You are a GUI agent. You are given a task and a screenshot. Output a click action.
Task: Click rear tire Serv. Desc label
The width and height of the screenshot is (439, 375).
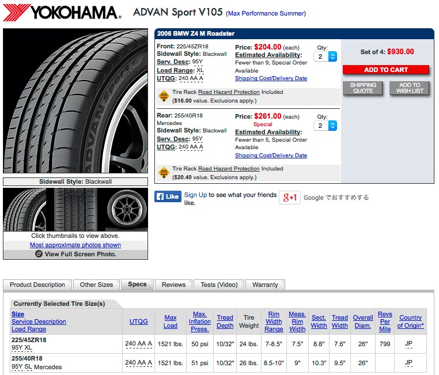[x=173, y=139]
